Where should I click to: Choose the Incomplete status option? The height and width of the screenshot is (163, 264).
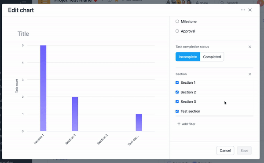tap(188, 57)
